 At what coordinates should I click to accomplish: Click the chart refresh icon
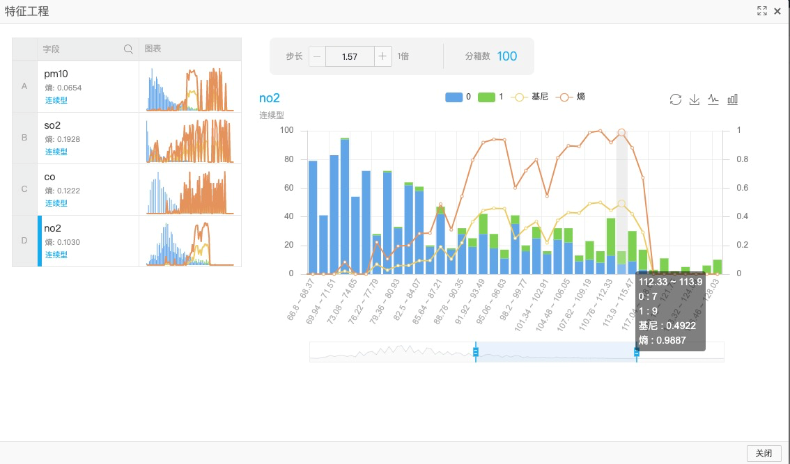[x=676, y=99]
